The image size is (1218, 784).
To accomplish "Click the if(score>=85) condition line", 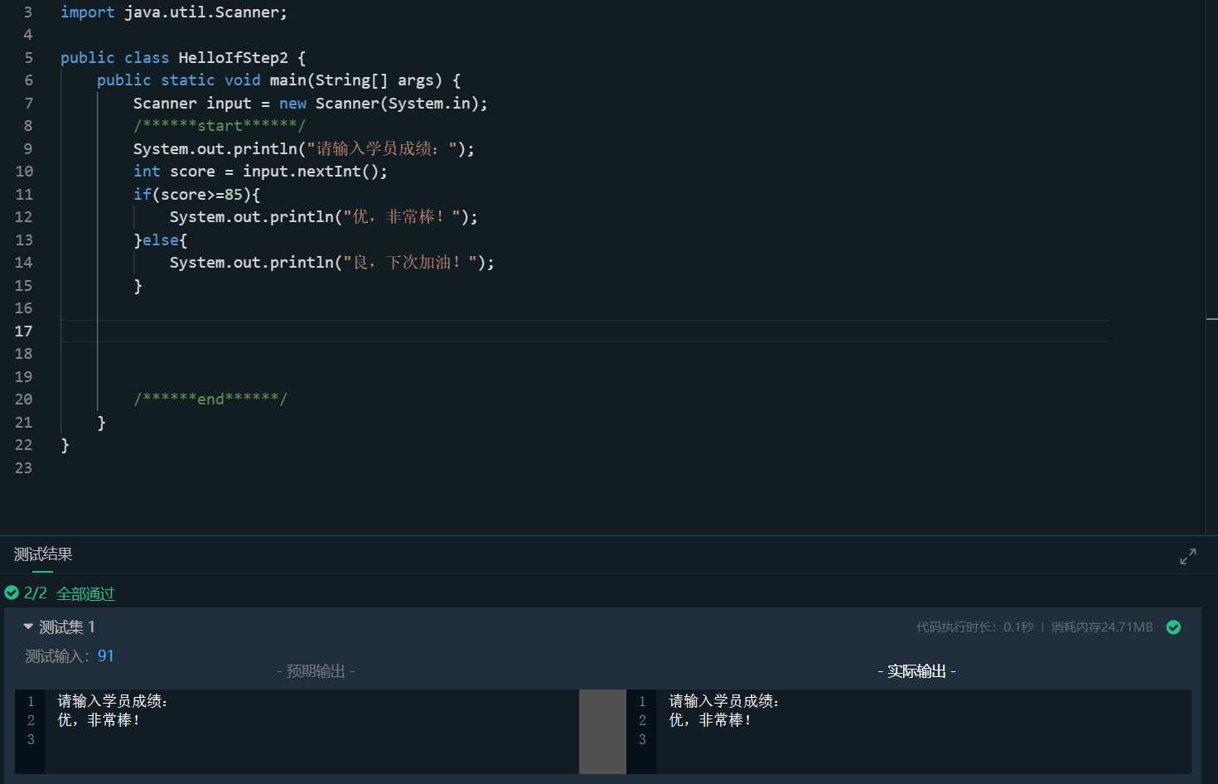I will 197,195.
